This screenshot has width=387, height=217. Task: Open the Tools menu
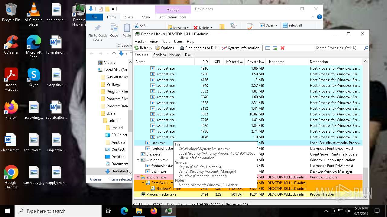[x=166, y=42]
